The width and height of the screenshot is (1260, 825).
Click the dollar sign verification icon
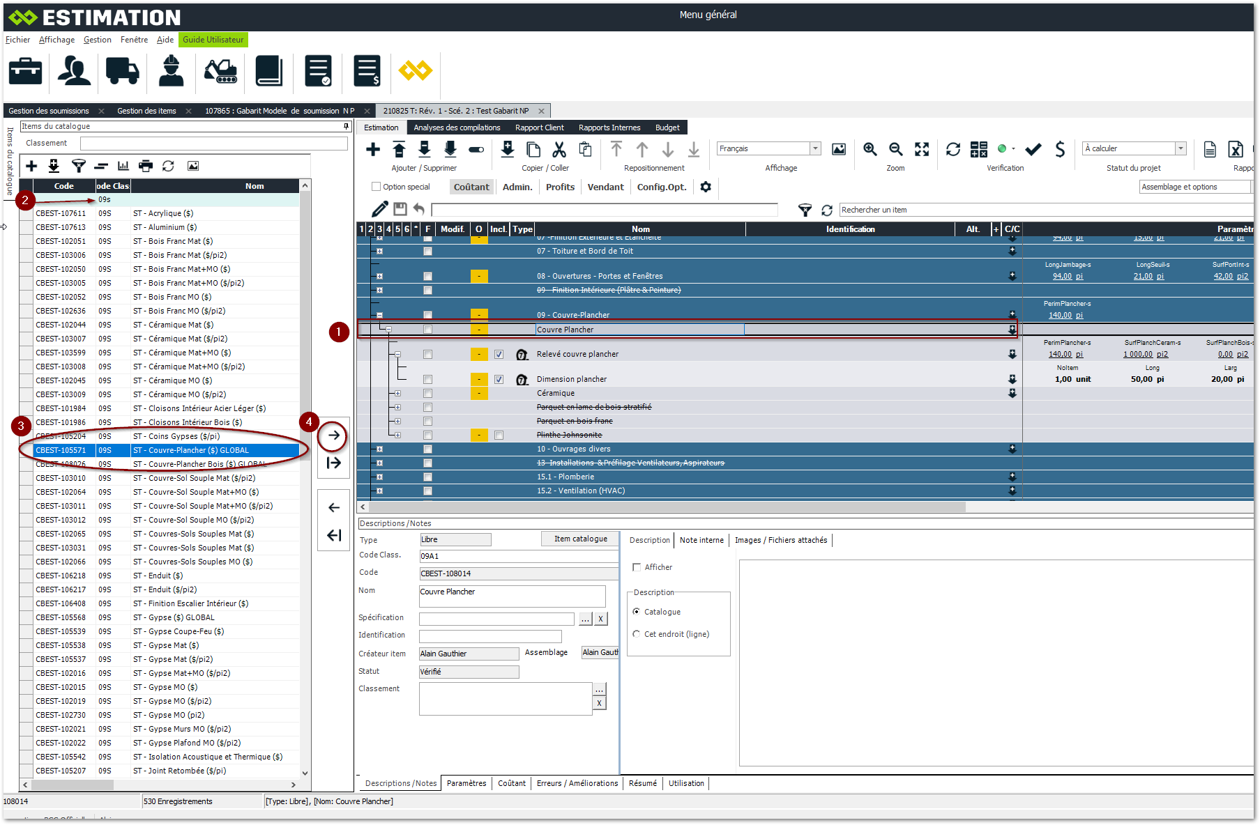[x=1060, y=149]
